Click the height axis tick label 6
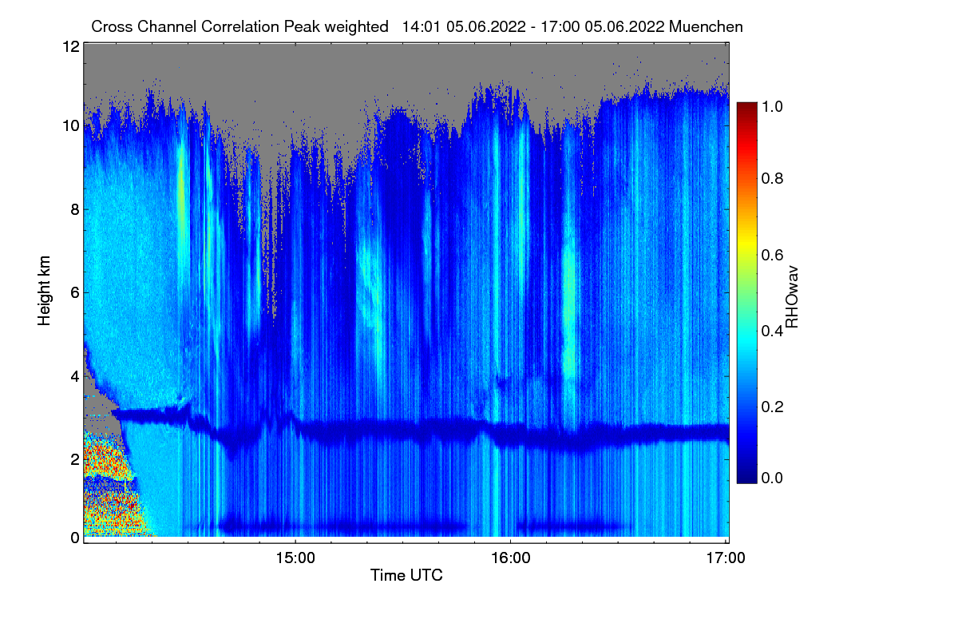Viewport: 958px width, 639px height. click(74, 292)
